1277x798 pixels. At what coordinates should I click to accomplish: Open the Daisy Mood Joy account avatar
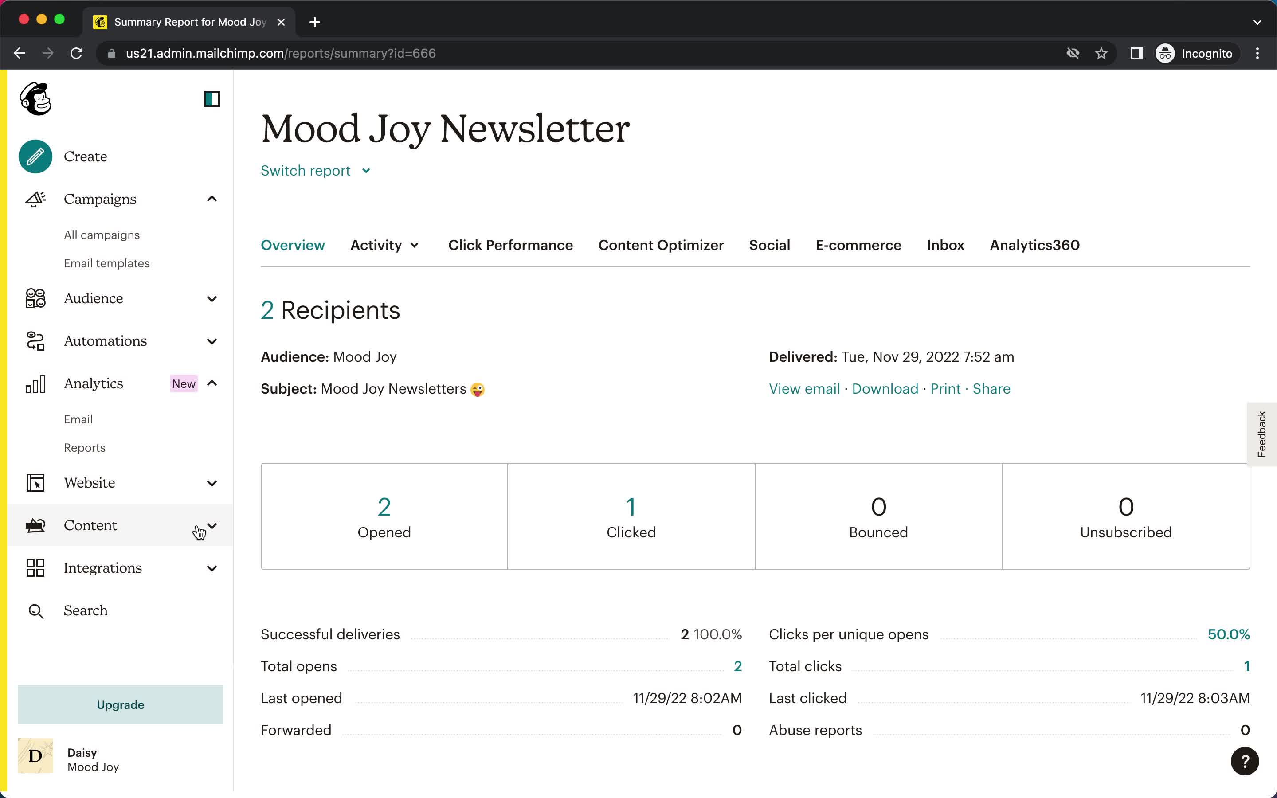click(x=35, y=755)
